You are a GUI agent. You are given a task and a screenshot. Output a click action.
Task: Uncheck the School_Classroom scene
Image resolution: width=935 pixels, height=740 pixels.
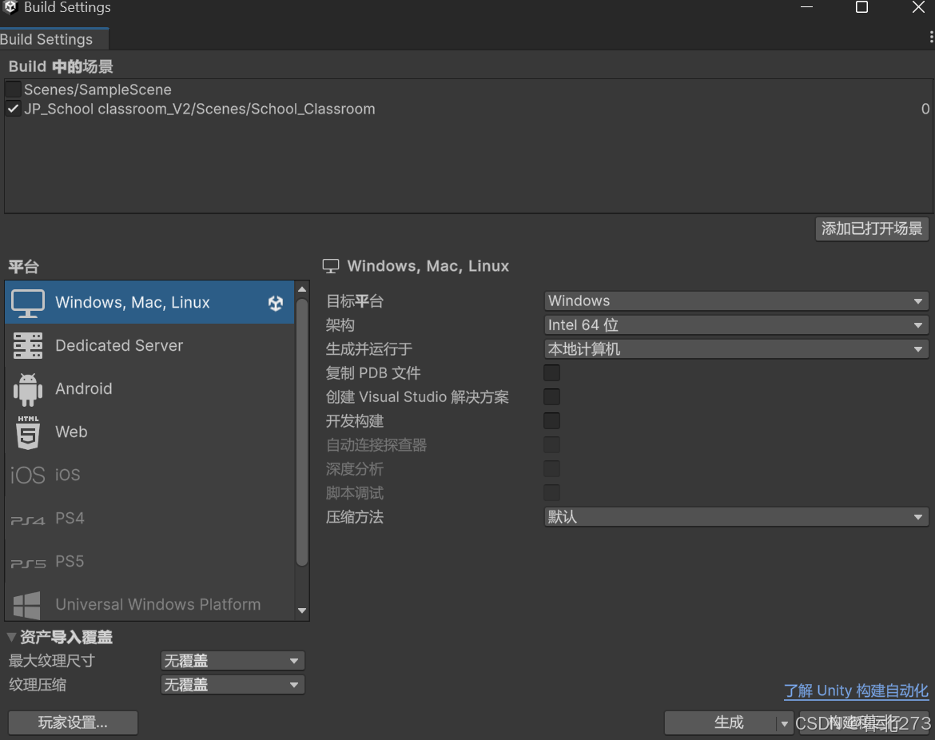11,109
